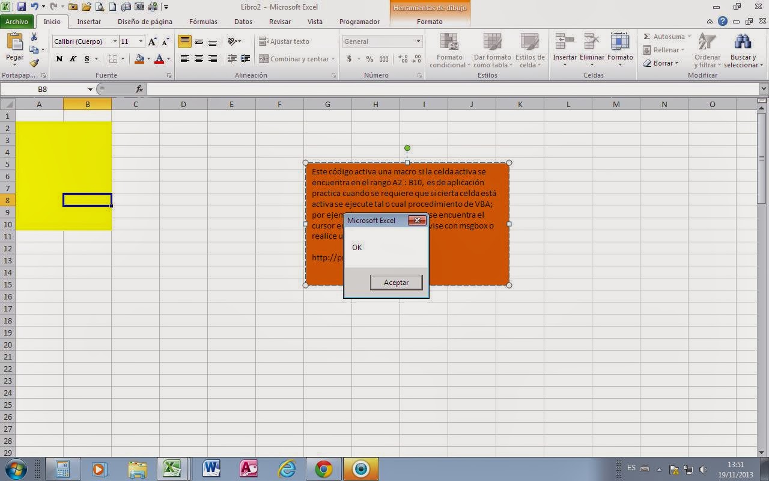Expand the General number format dropdown
Image resolution: width=769 pixels, height=481 pixels.
(x=419, y=41)
